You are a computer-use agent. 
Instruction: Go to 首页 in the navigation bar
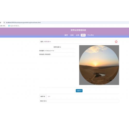tap(66, 35)
